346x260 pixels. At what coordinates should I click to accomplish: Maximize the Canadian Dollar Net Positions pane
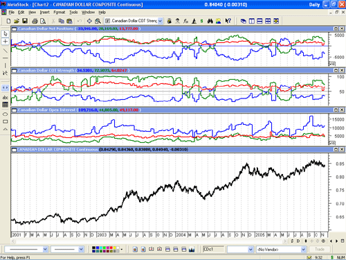(336, 28)
